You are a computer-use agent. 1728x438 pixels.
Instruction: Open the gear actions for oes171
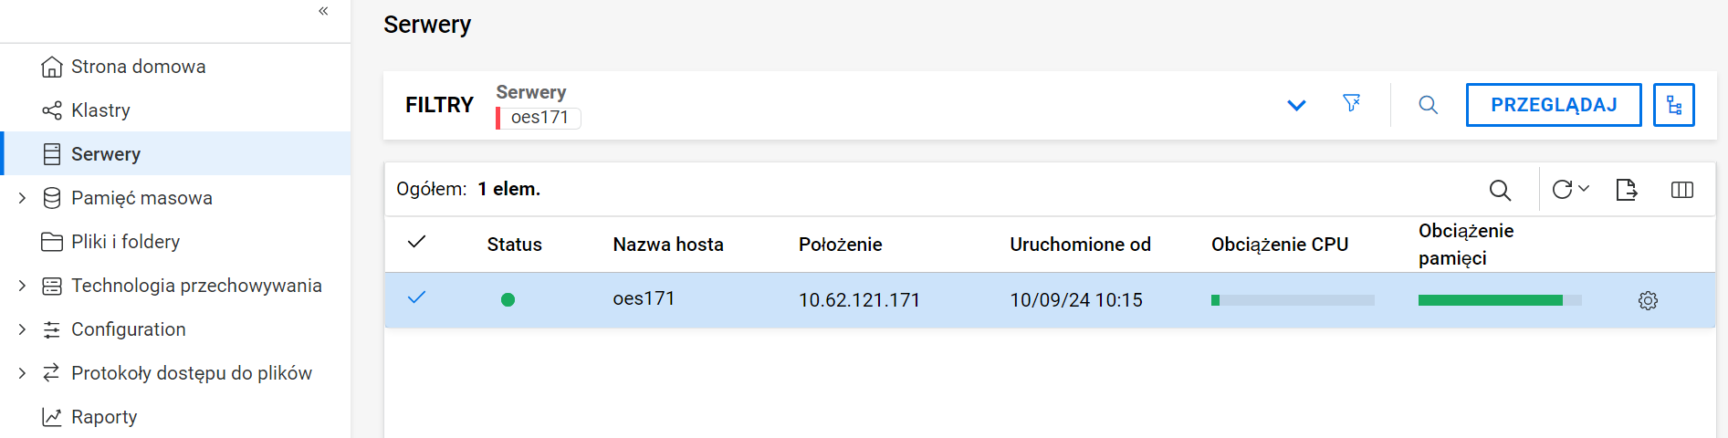(1647, 300)
